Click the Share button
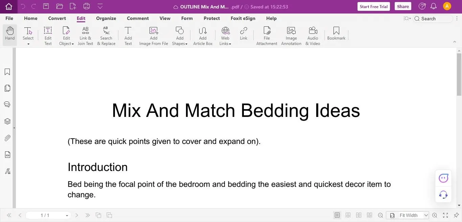This screenshot has height=222, width=462. pos(403,6)
